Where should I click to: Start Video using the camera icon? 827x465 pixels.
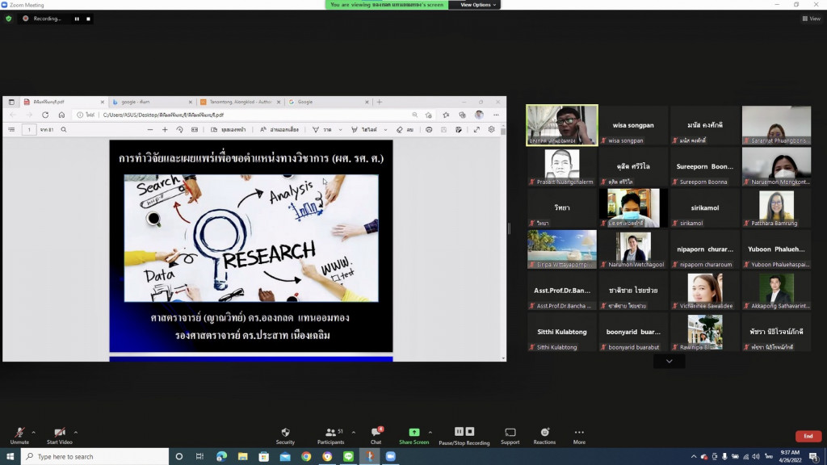click(x=59, y=434)
